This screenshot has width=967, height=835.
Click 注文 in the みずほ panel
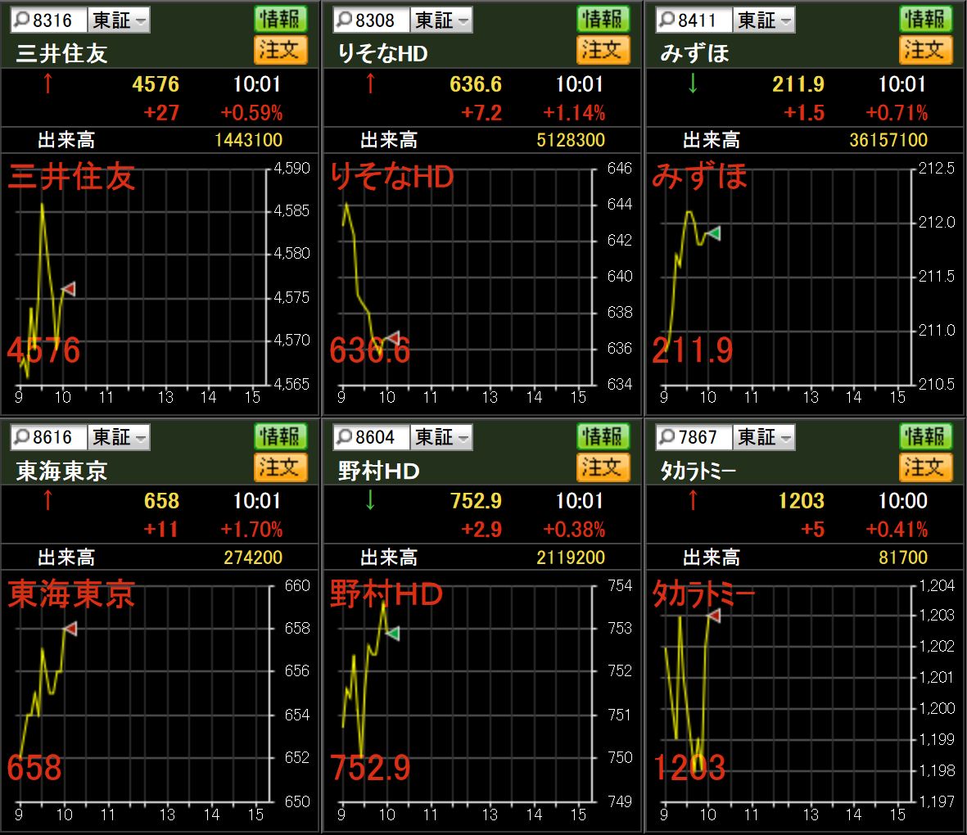(926, 49)
